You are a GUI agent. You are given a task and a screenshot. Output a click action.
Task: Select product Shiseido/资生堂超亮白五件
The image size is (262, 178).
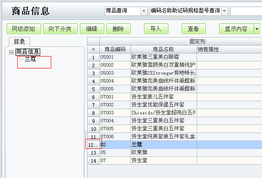tap(163, 113)
